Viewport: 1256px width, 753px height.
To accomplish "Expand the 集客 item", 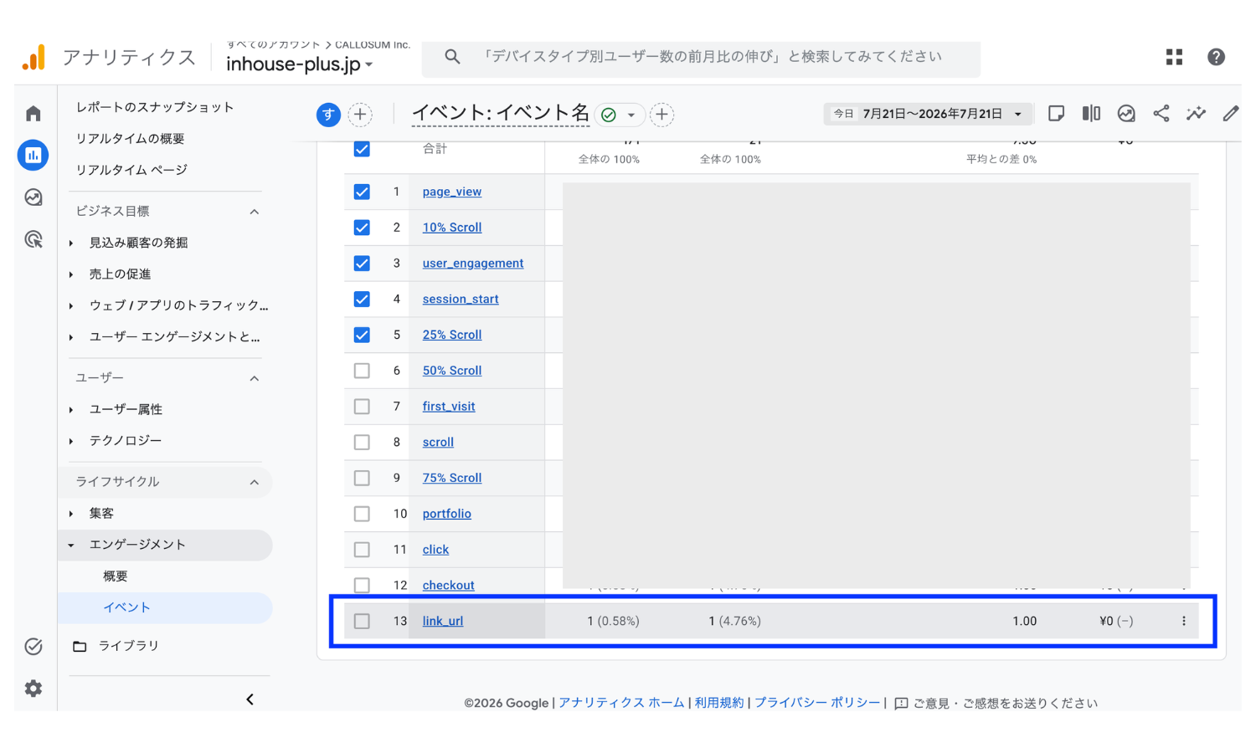I will tap(71, 514).
